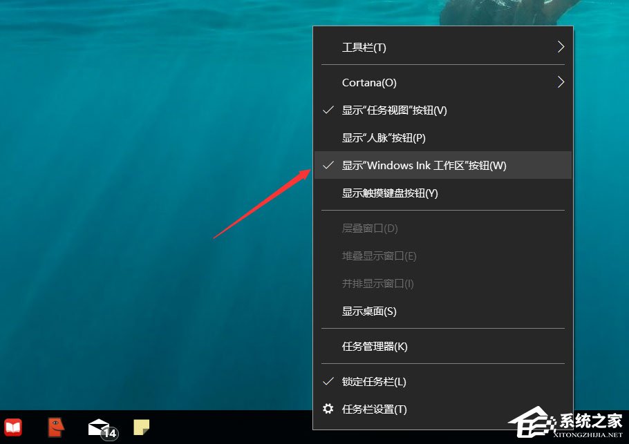Click the gear icon beside 任务栏设置
629x444 pixels.
coord(328,409)
